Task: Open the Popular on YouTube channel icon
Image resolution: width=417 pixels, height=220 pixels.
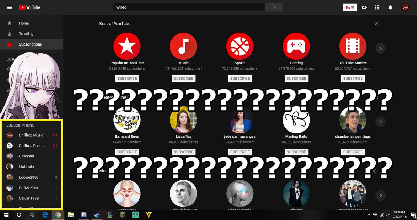Action: tap(127, 46)
